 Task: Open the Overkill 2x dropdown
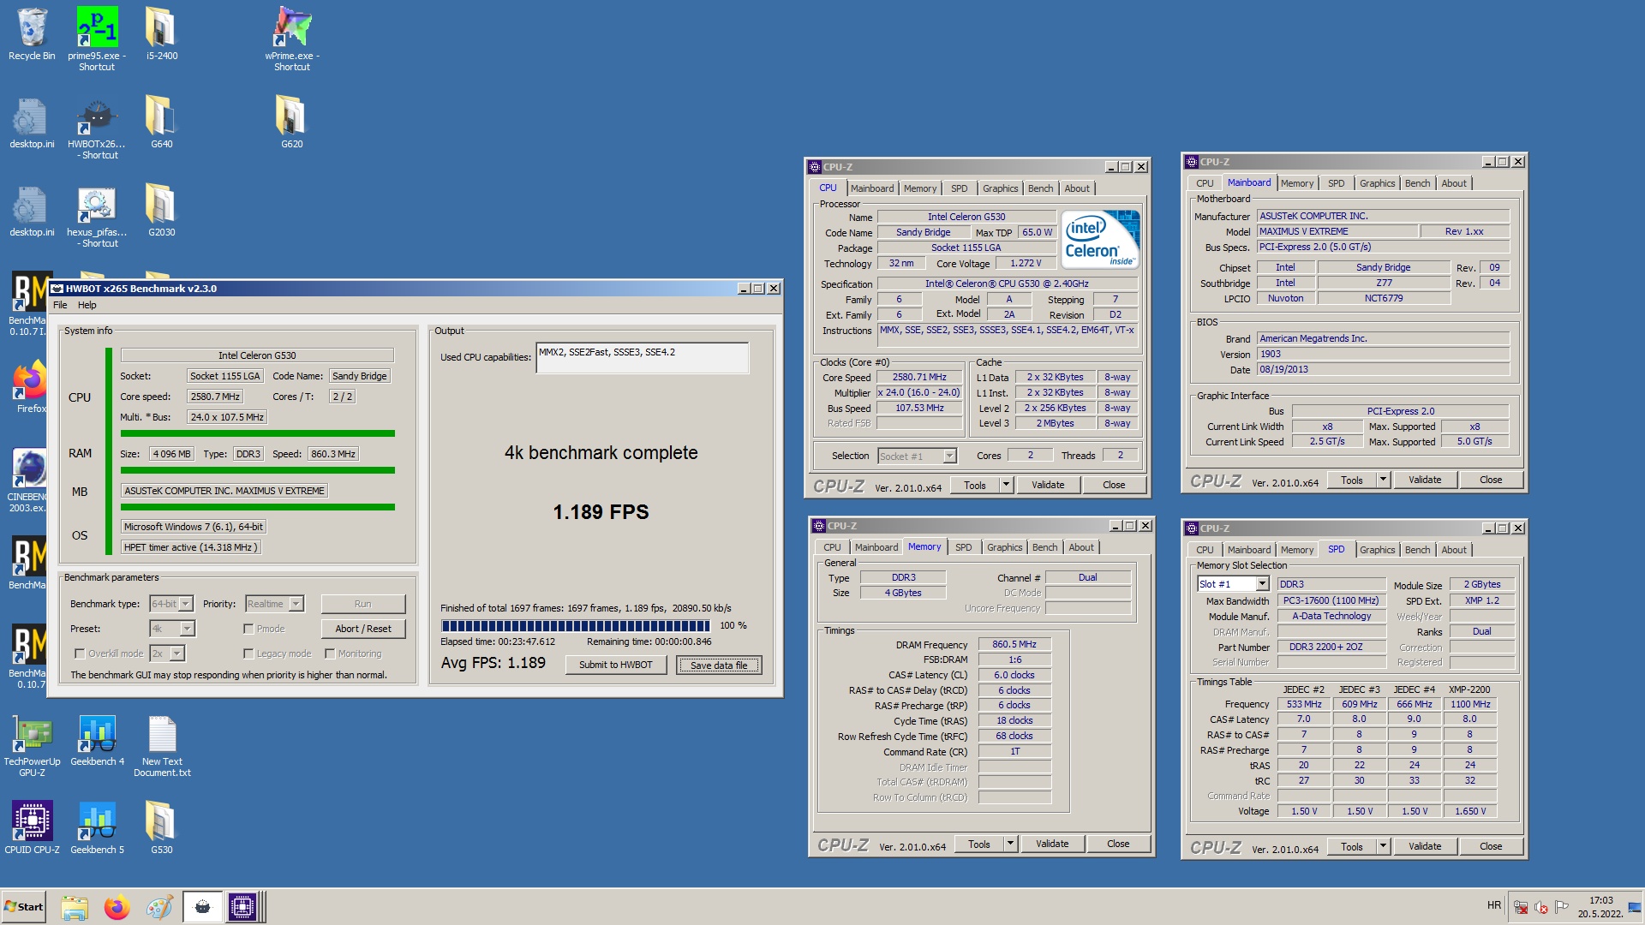coord(177,653)
